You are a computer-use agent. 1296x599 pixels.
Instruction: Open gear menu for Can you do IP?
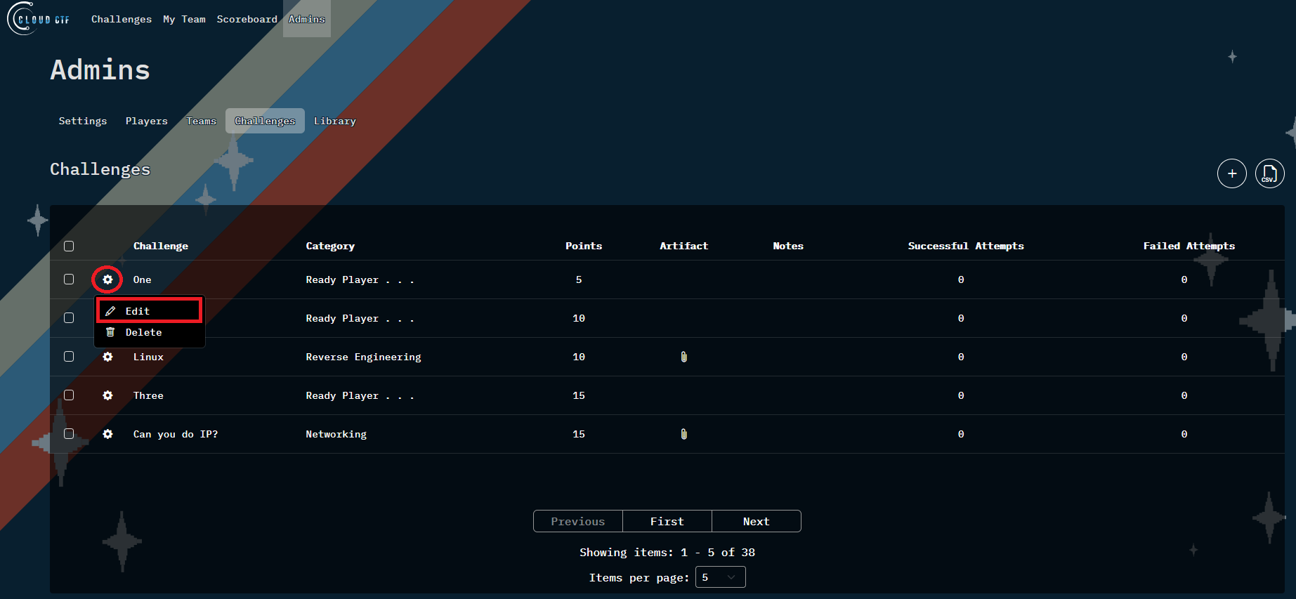click(107, 434)
